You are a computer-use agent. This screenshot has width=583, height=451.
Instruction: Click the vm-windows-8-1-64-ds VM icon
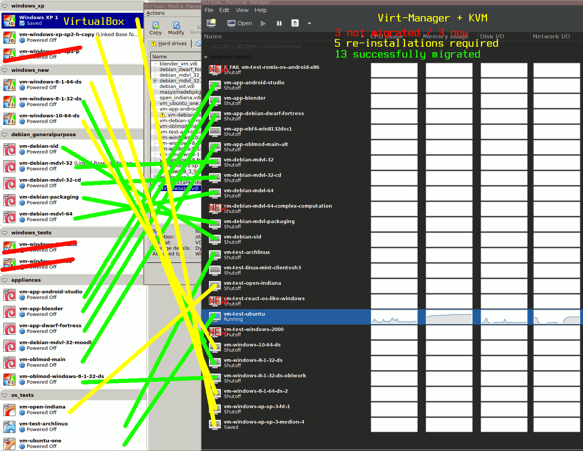point(9,85)
